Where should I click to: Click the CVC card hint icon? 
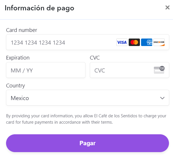click(x=159, y=70)
